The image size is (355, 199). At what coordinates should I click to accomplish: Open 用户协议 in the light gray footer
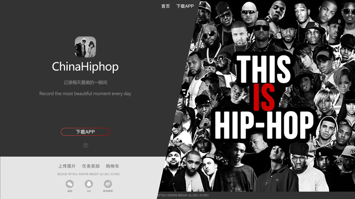[73, 174]
